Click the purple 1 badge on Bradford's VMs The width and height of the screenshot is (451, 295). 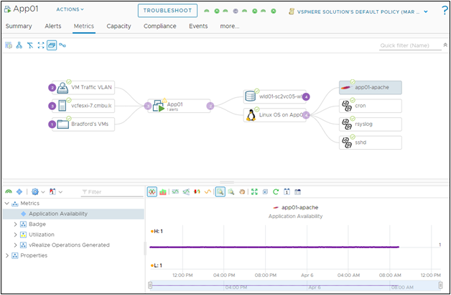point(52,124)
